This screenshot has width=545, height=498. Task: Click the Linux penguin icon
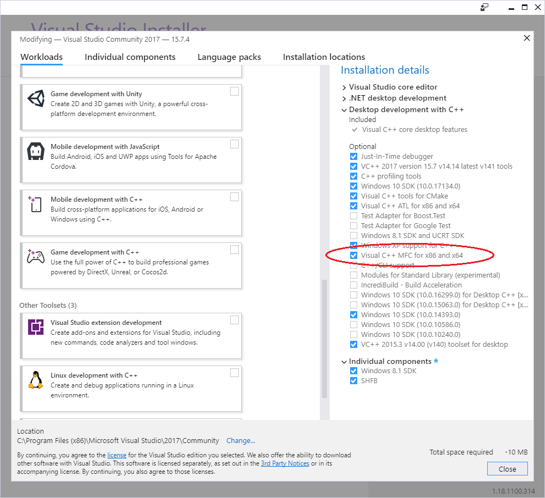point(36,380)
